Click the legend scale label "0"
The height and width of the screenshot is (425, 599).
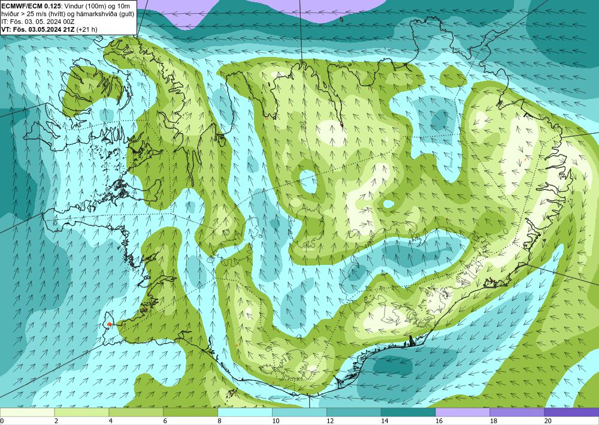coord(2,421)
